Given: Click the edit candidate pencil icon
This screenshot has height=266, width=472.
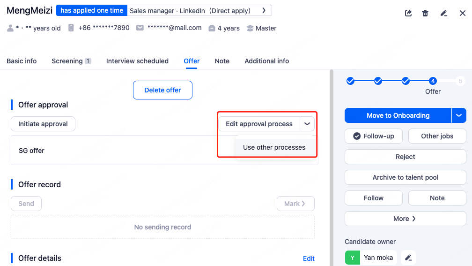Looking at the screenshot, I should point(444,13).
